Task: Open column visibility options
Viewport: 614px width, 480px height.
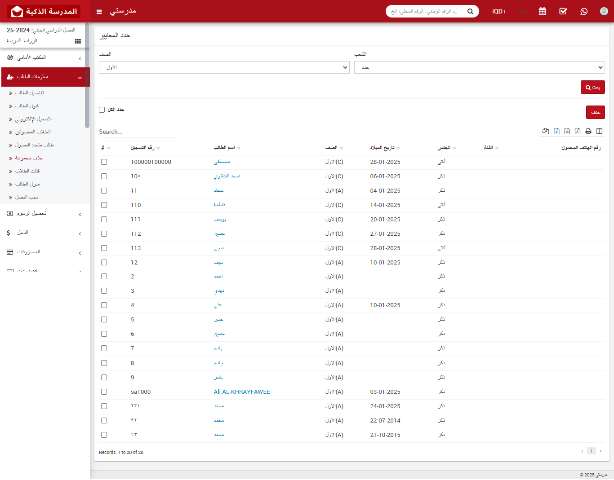Action: 599,131
